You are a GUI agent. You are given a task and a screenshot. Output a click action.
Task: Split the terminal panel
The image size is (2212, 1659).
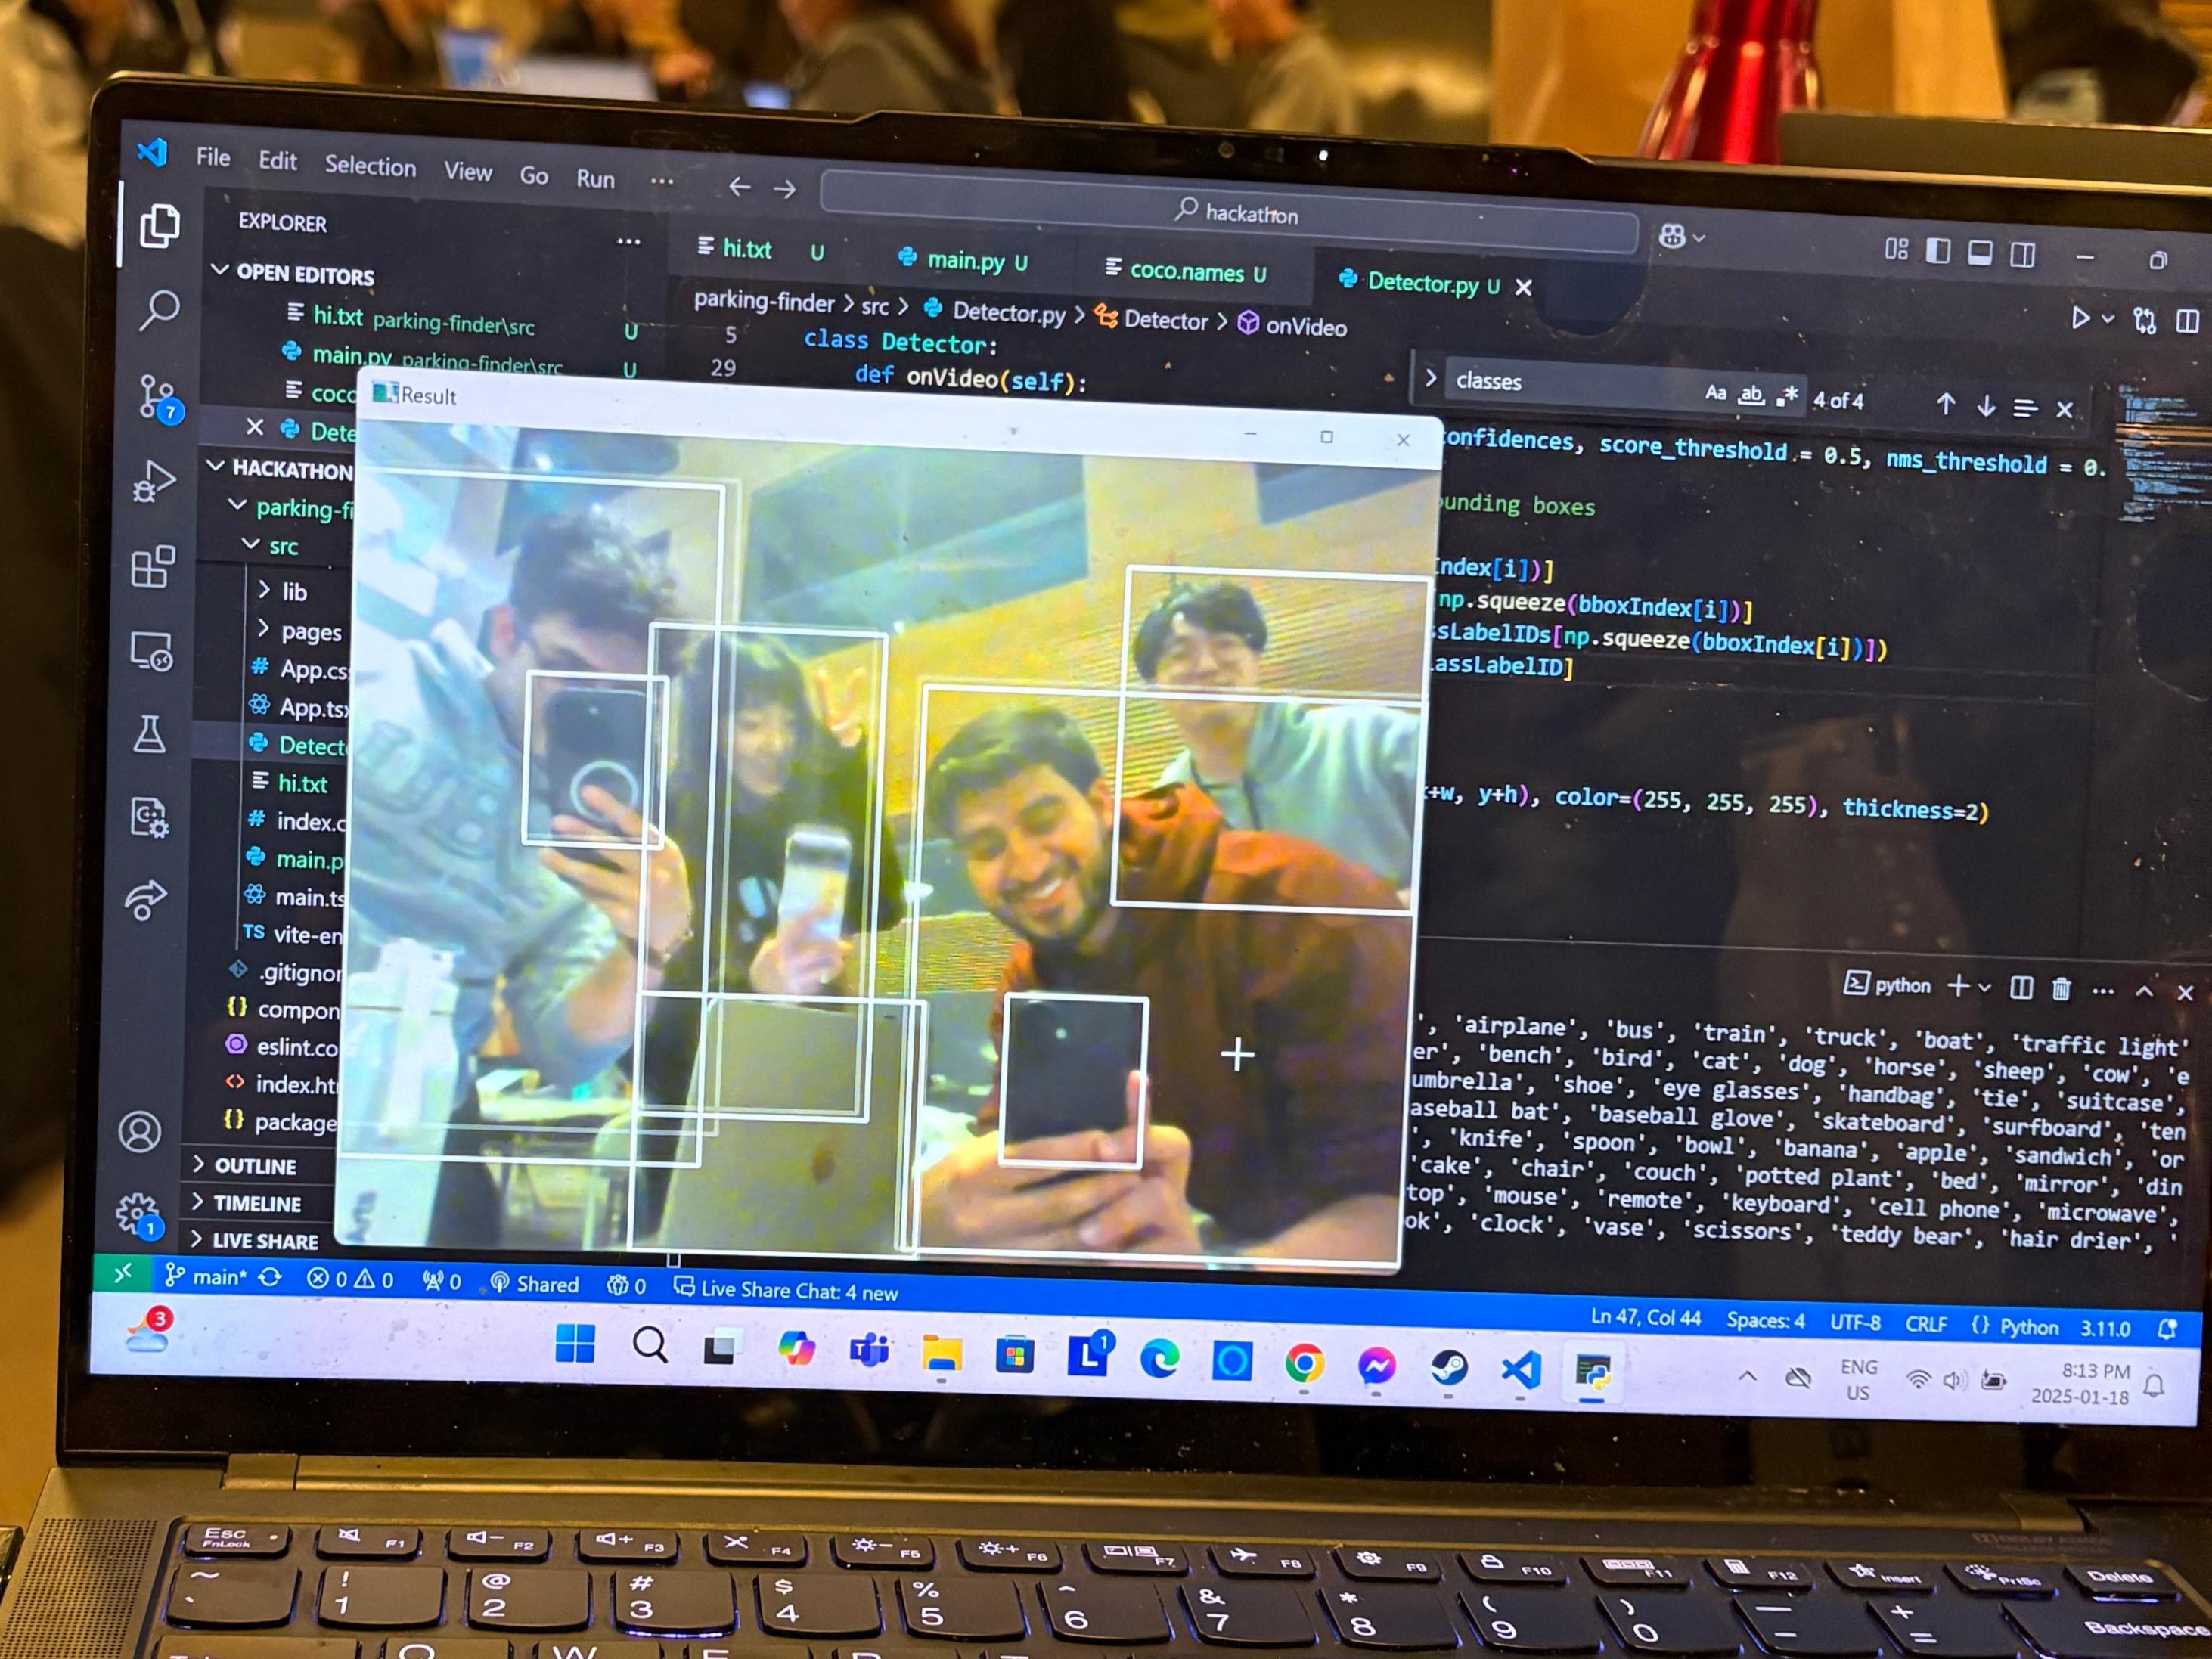coord(2021,988)
